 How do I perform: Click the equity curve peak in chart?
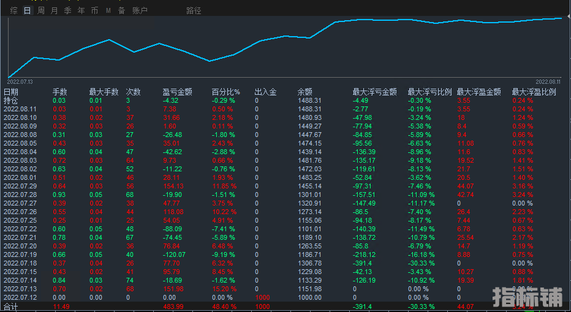tap(561, 18)
